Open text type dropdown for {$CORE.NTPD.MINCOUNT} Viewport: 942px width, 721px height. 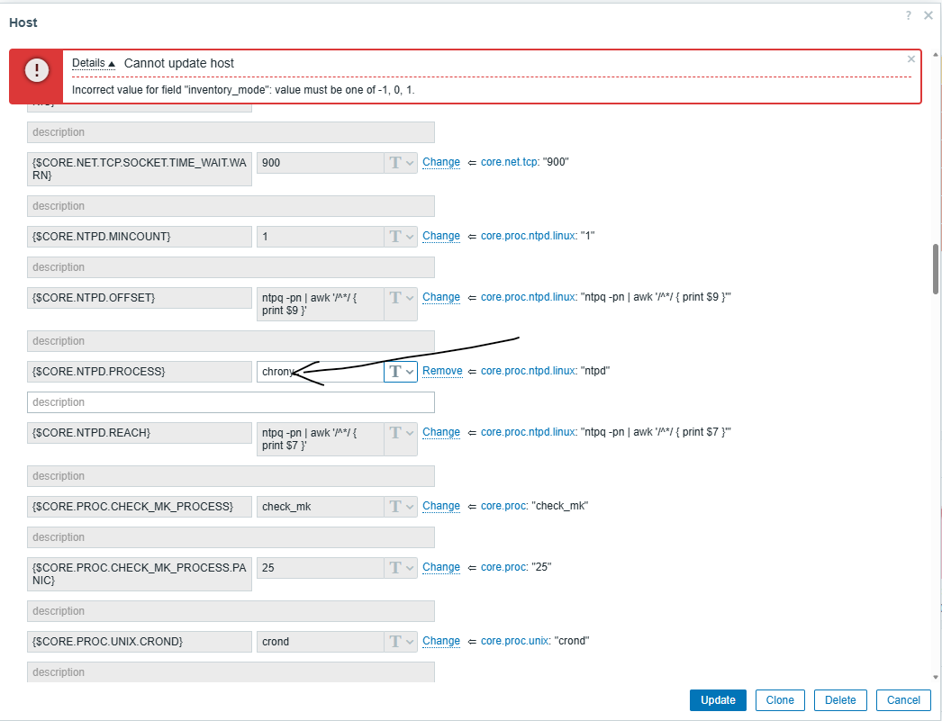coord(401,236)
